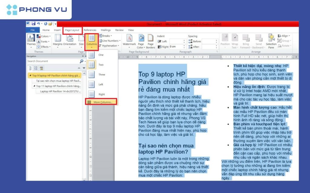
Task: Open the Themes gallery
Action: pyautogui.click(x=31, y=40)
